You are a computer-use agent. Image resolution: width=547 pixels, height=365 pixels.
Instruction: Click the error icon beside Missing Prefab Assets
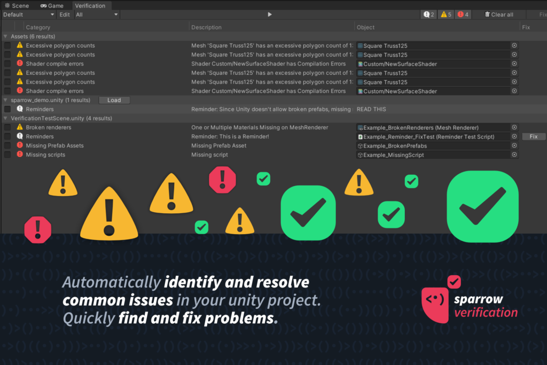[x=20, y=145]
